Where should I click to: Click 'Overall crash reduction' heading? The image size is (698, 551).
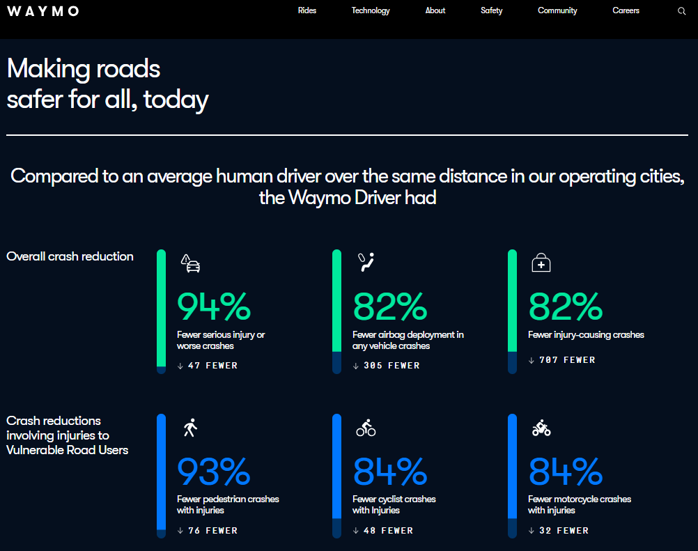click(70, 256)
